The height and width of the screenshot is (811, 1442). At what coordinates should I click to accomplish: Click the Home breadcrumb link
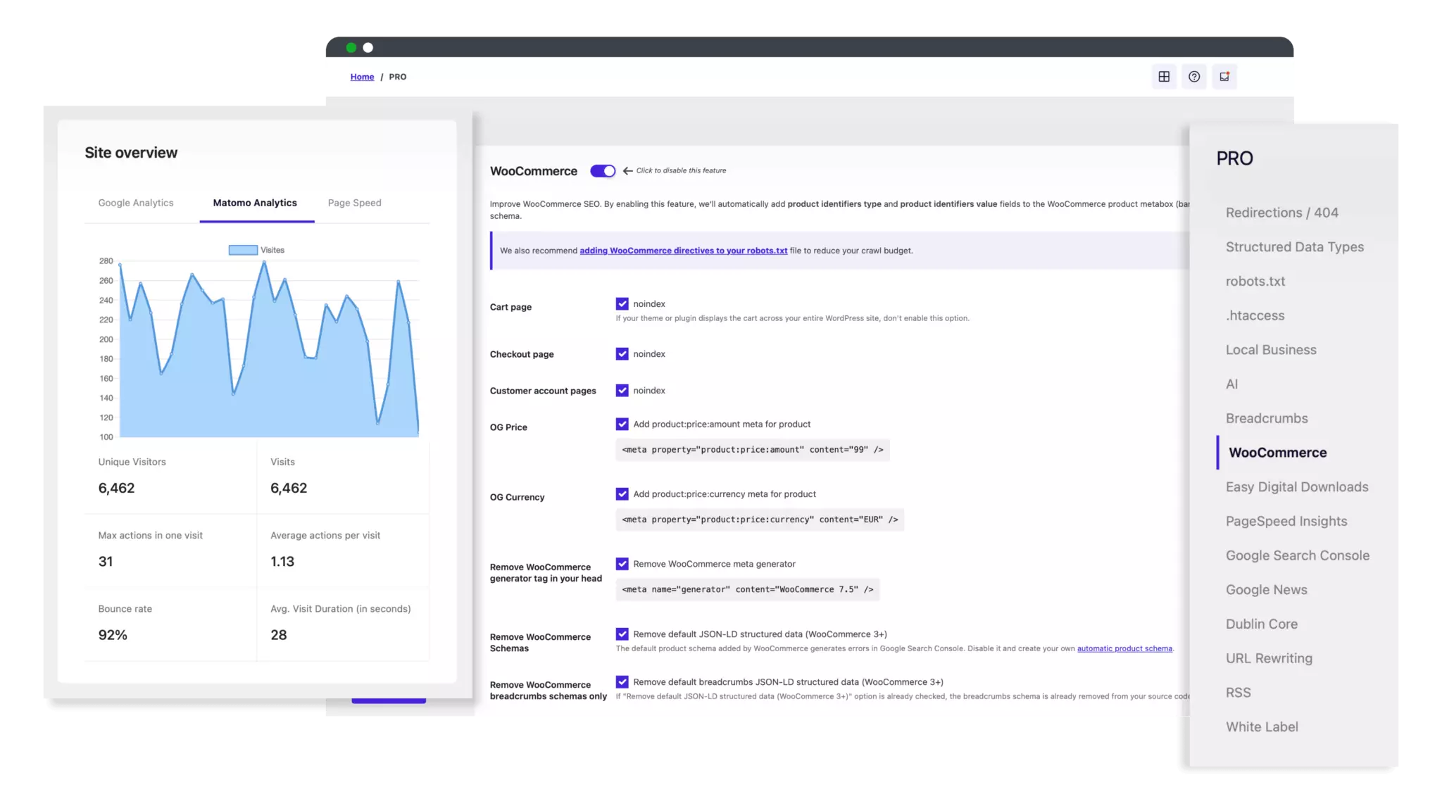362,77
